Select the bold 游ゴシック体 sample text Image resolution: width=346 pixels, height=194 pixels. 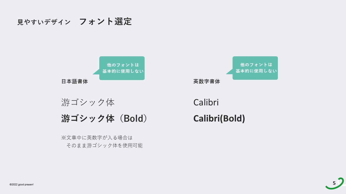88,119
